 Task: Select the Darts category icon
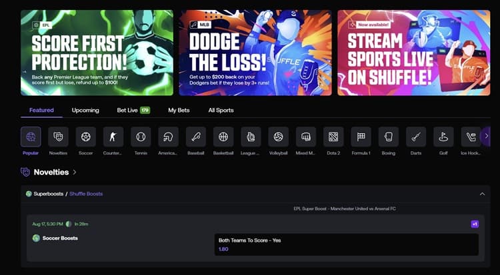tap(416, 137)
